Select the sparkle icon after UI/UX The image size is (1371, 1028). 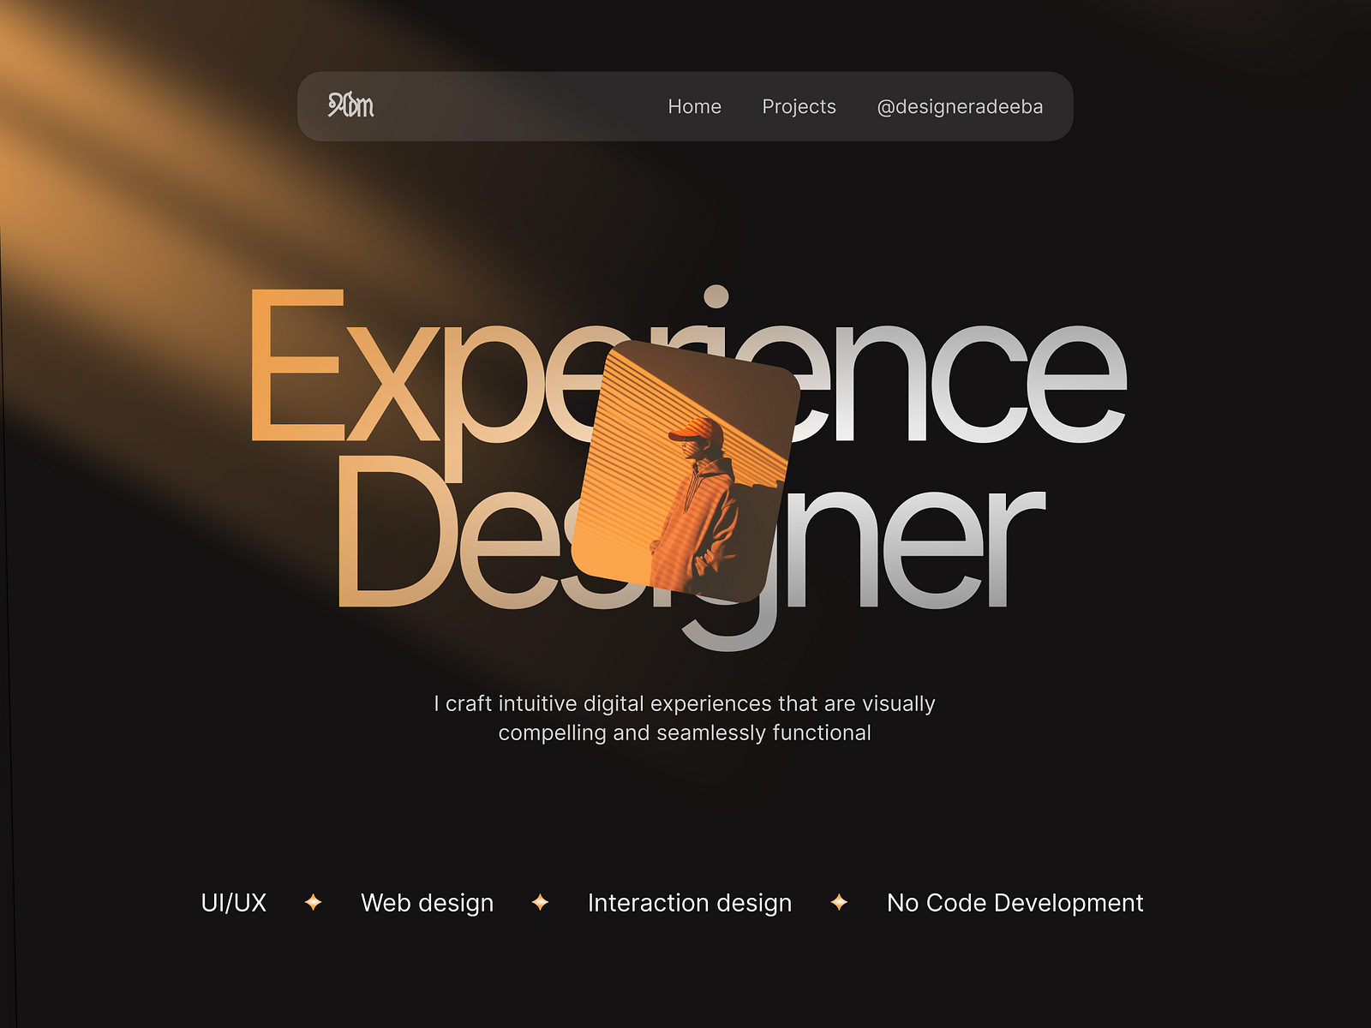tap(313, 902)
